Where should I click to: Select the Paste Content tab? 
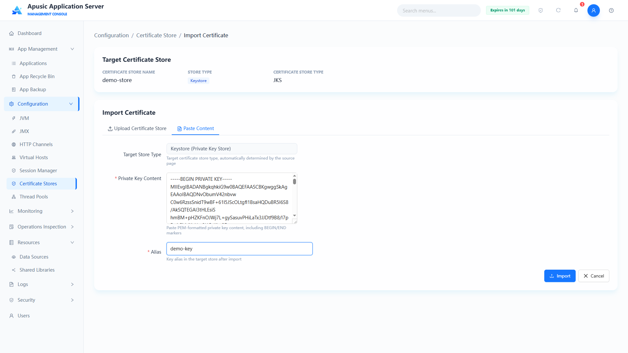pos(196,128)
